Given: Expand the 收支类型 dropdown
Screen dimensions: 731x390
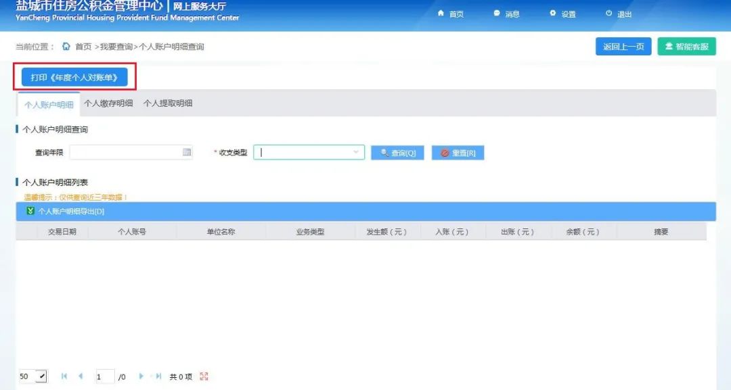Looking at the screenshot, I should (356, 153).
